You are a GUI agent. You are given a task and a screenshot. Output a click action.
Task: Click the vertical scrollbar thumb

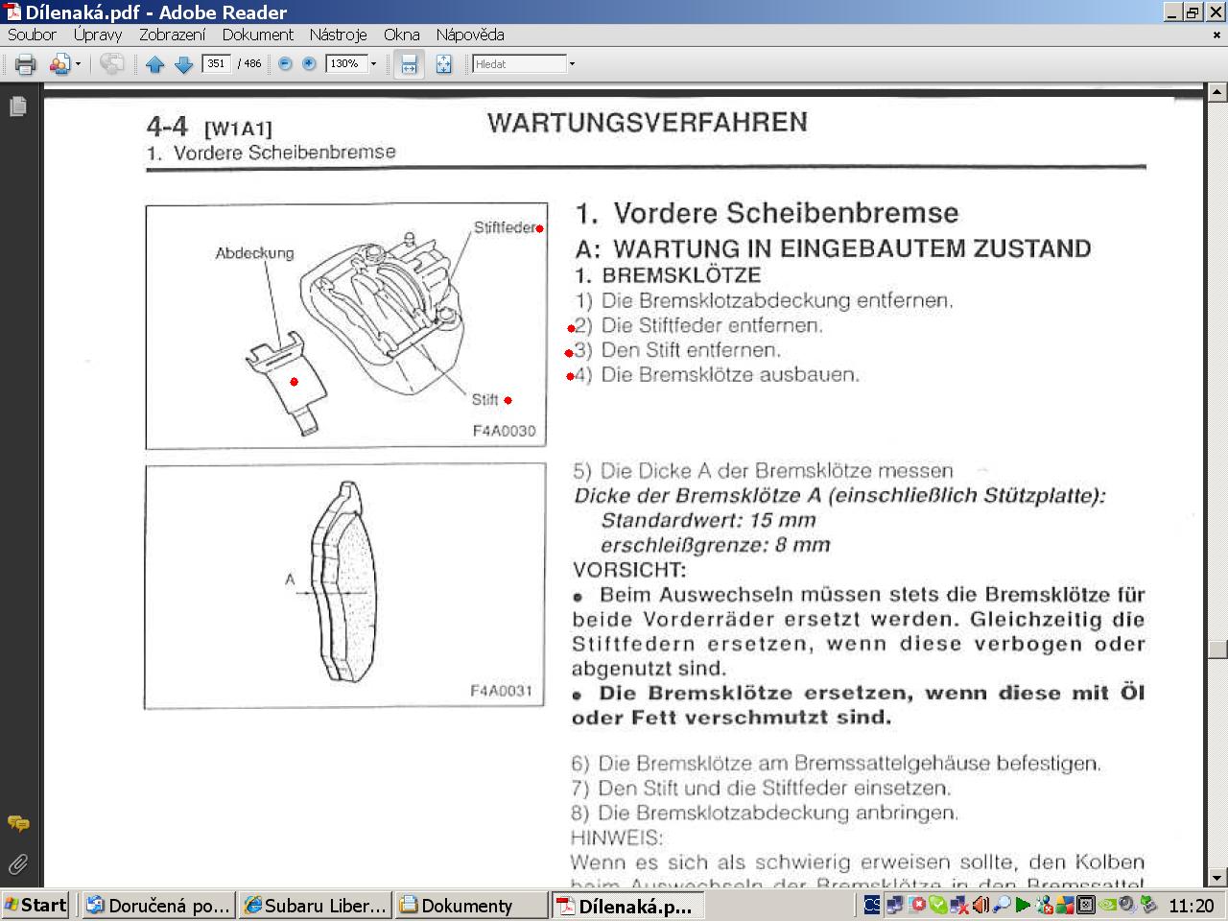[1217, 649]
